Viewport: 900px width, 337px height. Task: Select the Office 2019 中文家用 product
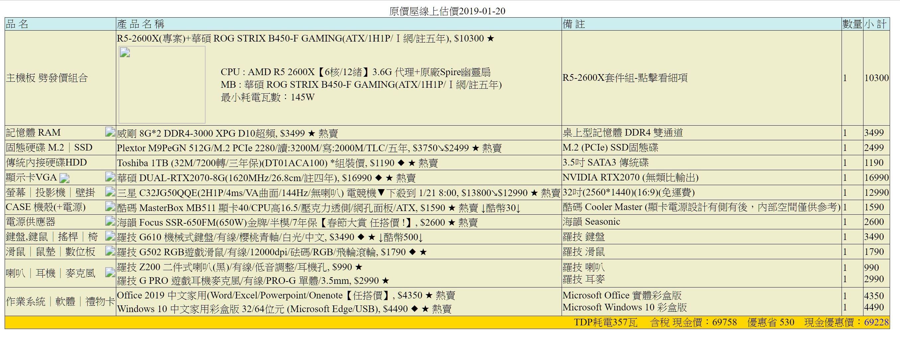pyautogui.click(x=286, y=295)
